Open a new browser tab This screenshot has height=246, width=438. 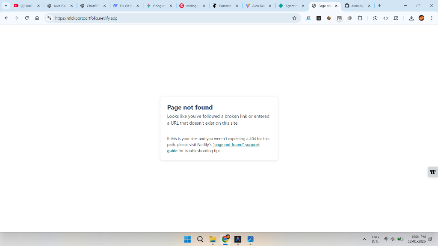[379, 6]
